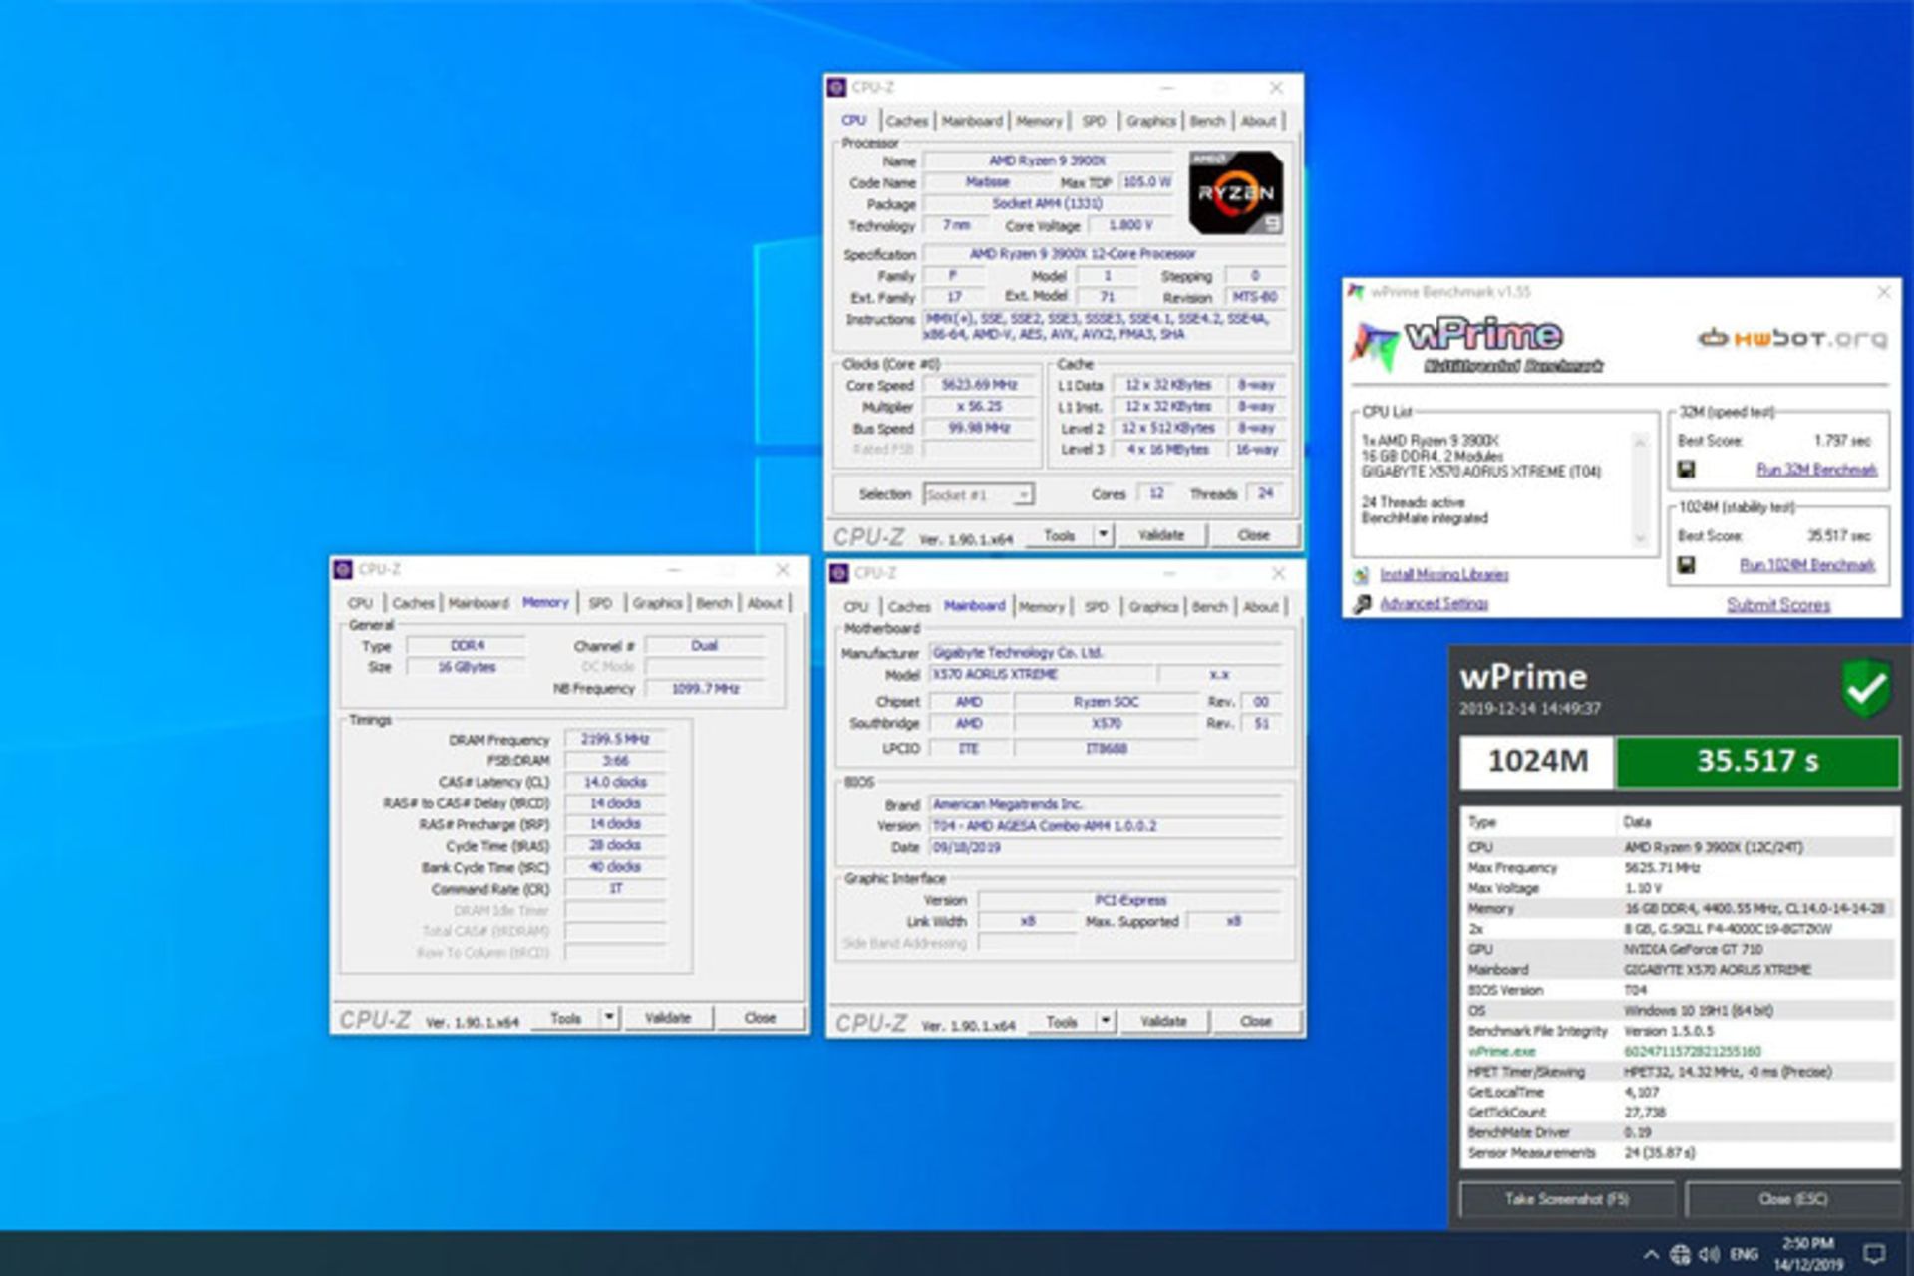This screenshot has height=1276, width=1914.
Task: Click the green shield checkmark in BenchMate
Action: click(x=1866, y=688)
